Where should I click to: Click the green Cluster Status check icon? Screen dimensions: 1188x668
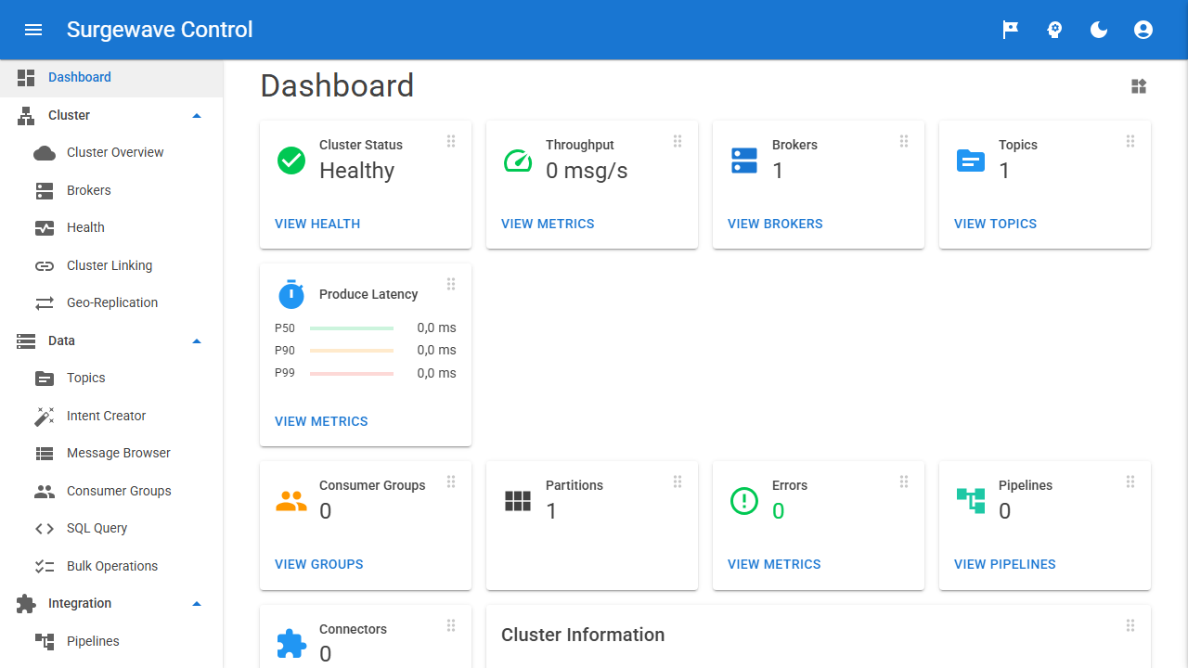[291, 160]
